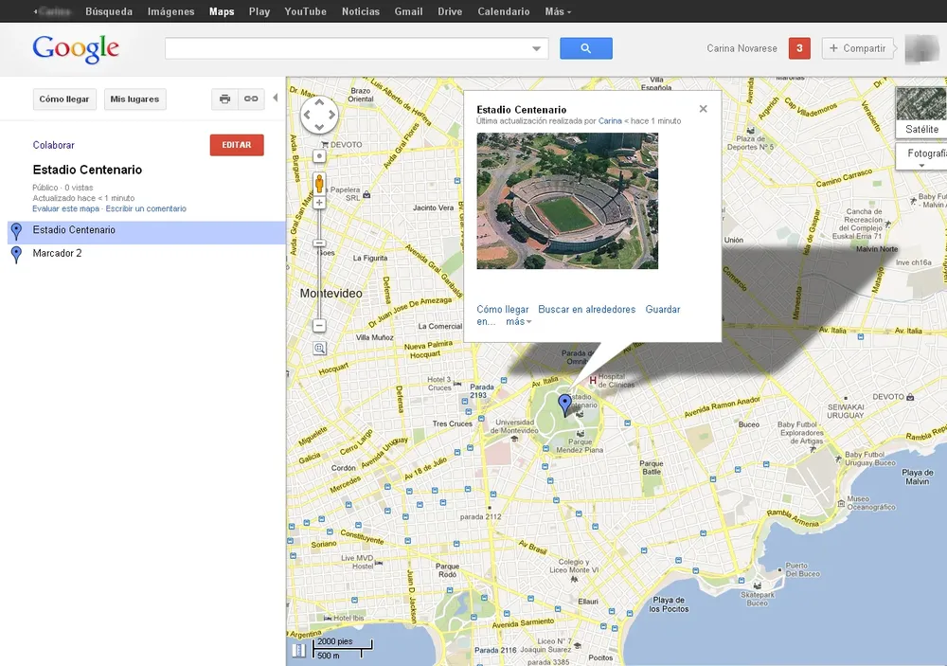Click the blue marker pin on the map
The height and width of the screenshot is (666, 947).
pyautogui.click(x=565, y=405)
